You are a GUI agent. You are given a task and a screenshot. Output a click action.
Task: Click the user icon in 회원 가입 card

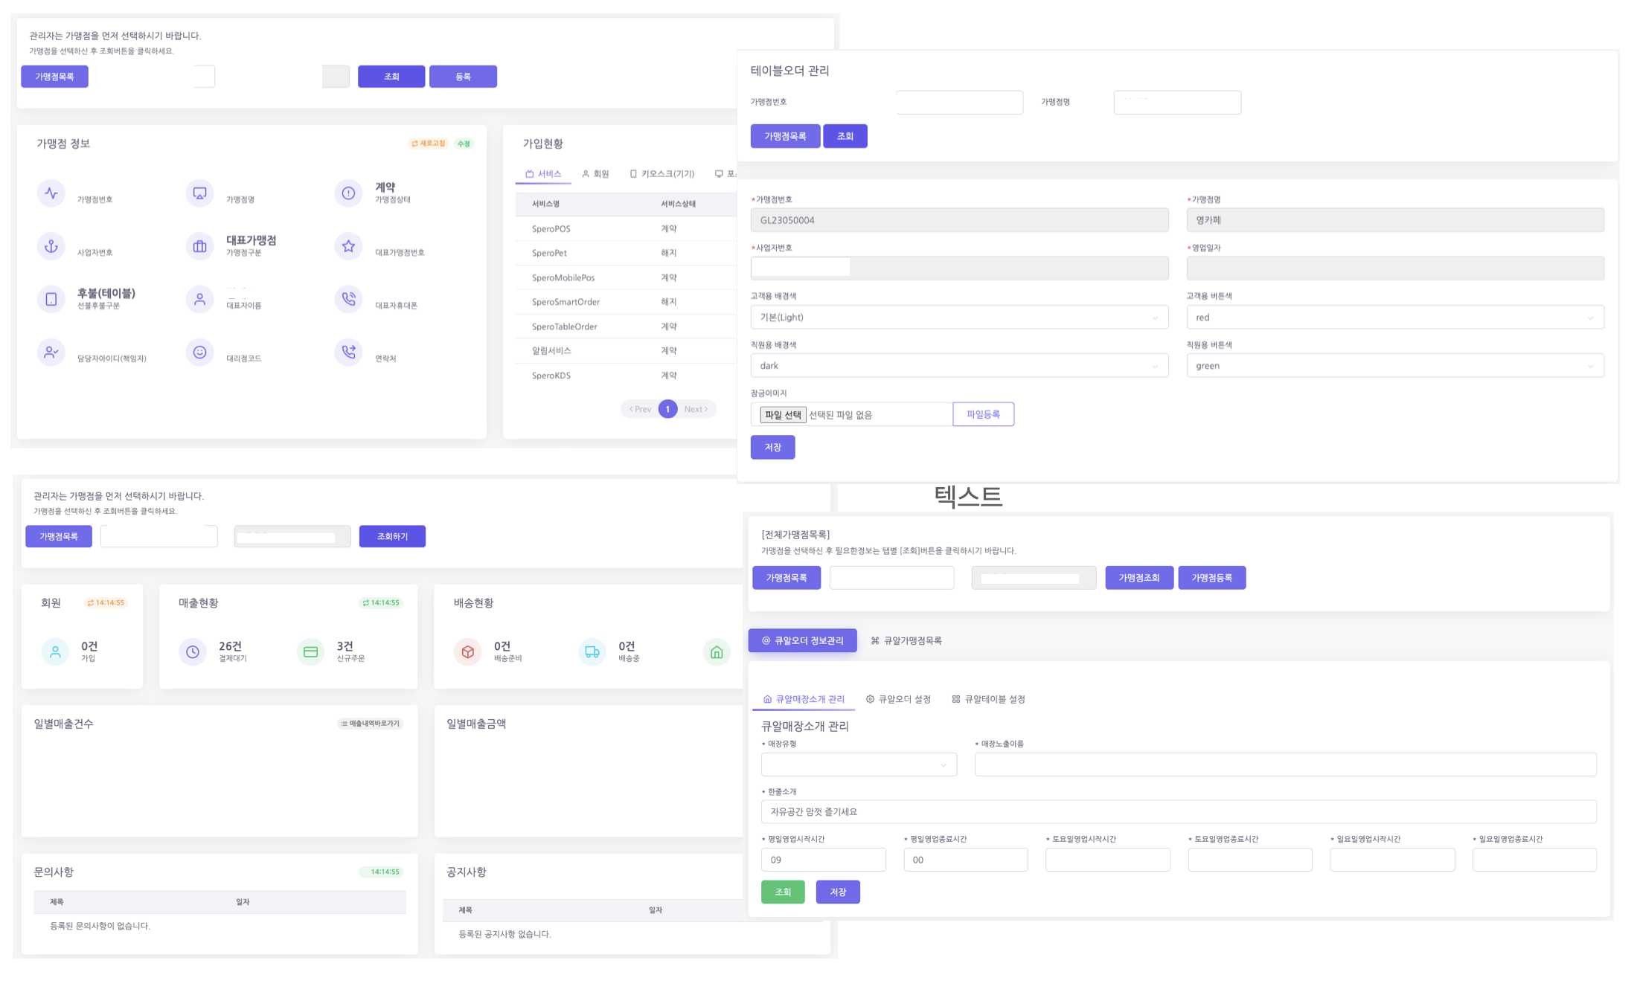pyautogui.click(x=55, y=652)
